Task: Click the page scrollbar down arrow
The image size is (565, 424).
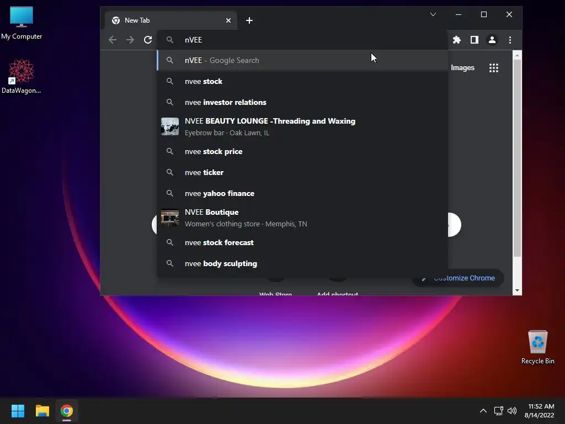Action: point(517,290)
